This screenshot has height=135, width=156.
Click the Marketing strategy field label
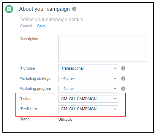click(35, 79)
